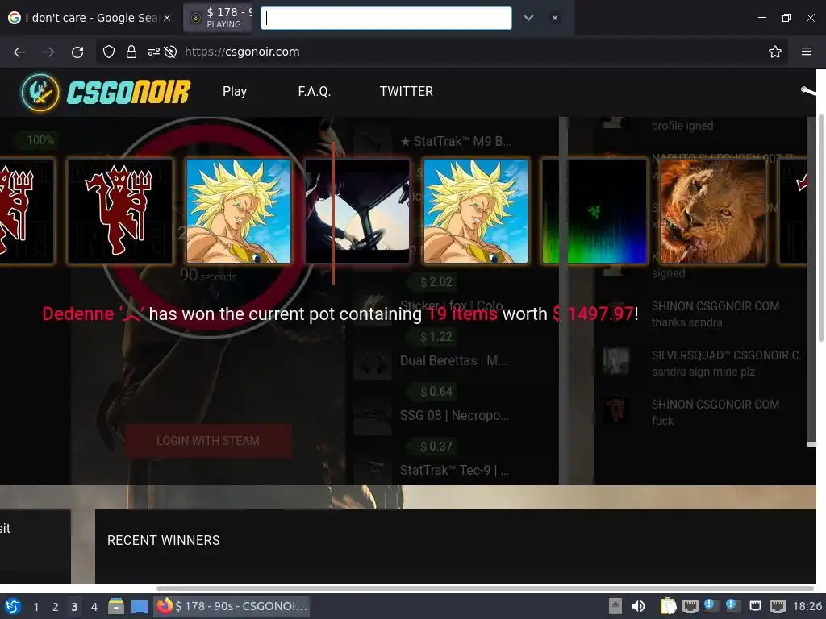Click StatTrak M9 B... item in pot list

[455, 141]
